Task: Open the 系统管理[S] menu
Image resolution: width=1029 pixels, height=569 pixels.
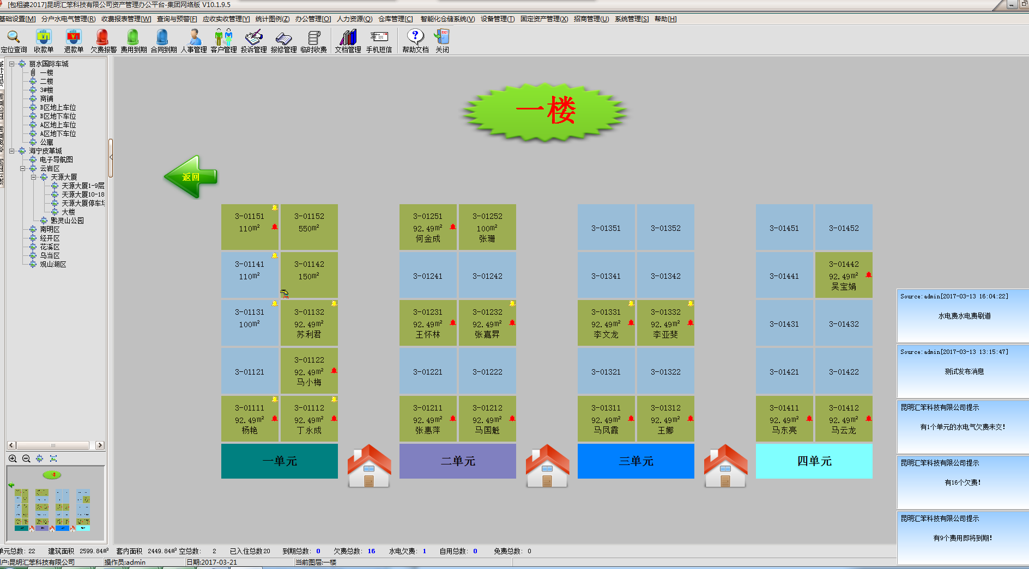Action: [x=632, y=19]
